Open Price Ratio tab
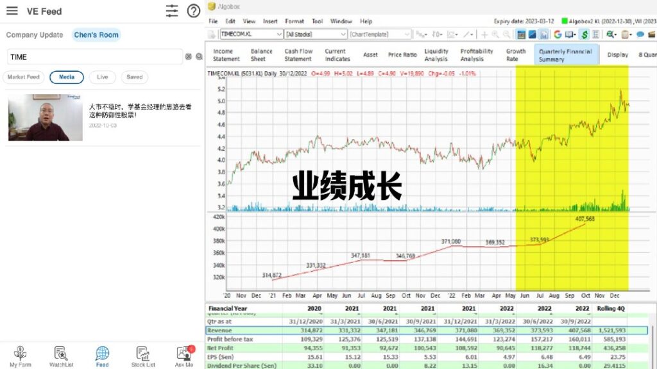This screenshot has height=369, width=657. (x=402, y=55)
